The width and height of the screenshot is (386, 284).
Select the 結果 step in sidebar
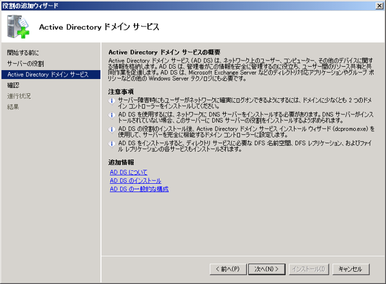point(13,107)
